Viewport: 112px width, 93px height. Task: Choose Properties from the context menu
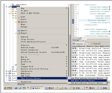[26, 82]
